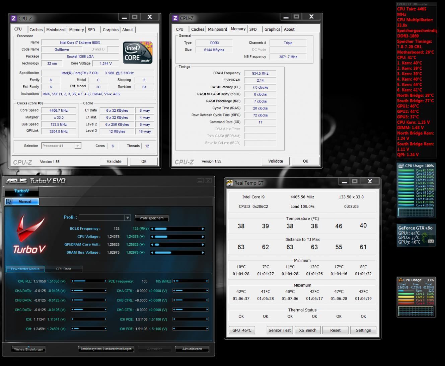
Task: Open Settings in Real Temp GT
Action: pos(363,330)
